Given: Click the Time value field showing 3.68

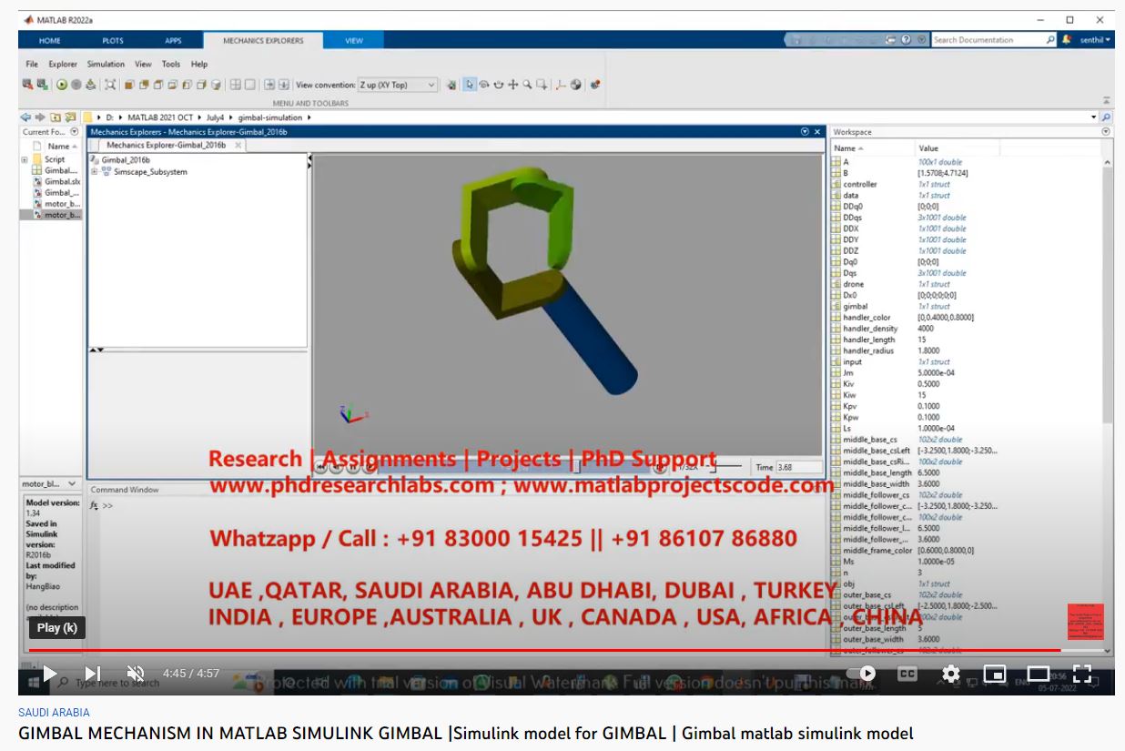Looking at the screenshot, I should [x=798, y=467].
